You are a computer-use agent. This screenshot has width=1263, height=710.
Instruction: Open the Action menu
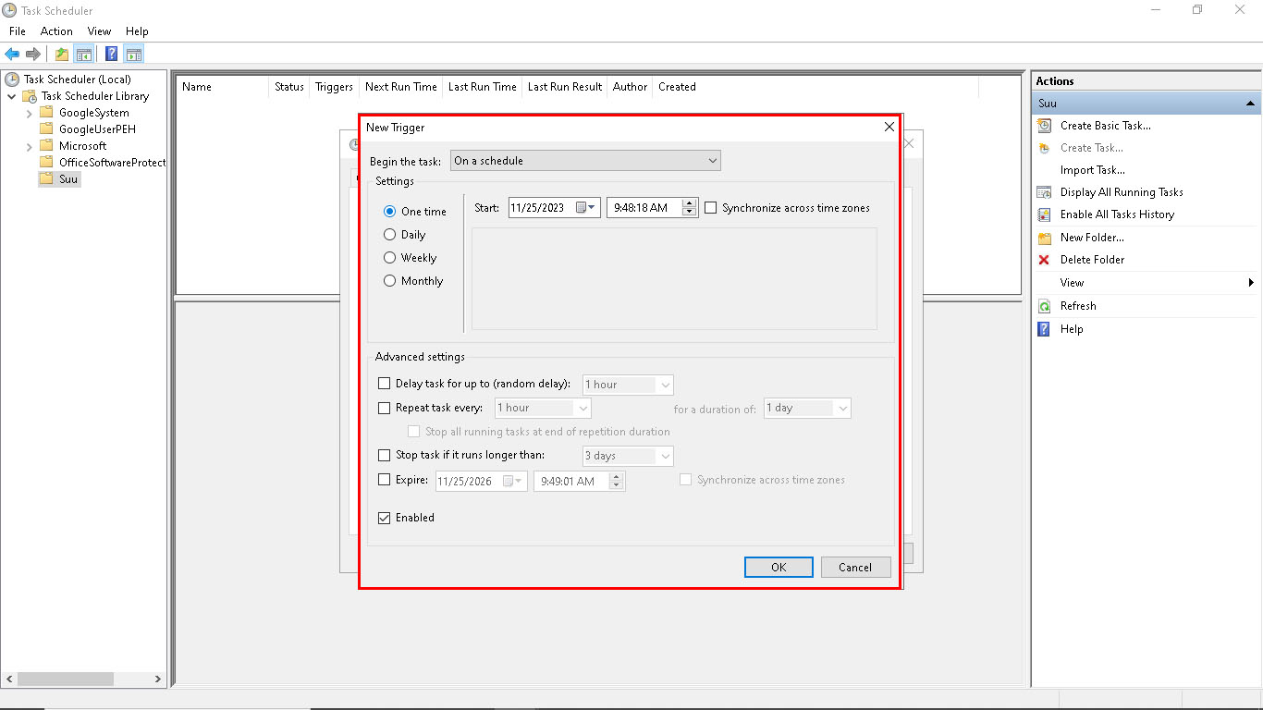pos(56,31)
